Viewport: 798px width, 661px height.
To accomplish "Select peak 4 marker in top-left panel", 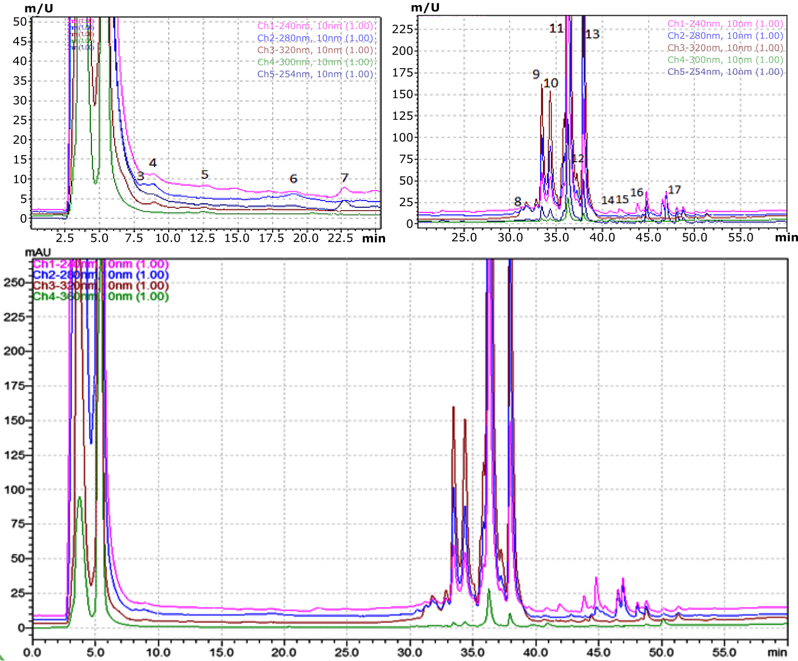I will (x=152, y=163).
